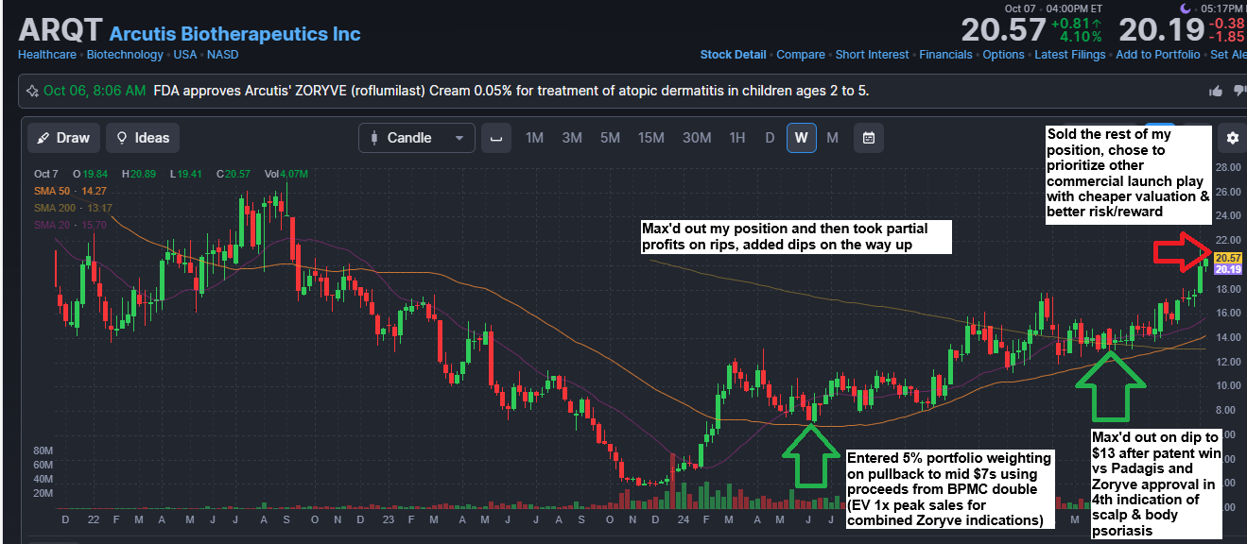Open the Arcutis Biotherapeutics Inc company link
1247x544 pixels.
[x=235, y=34]
